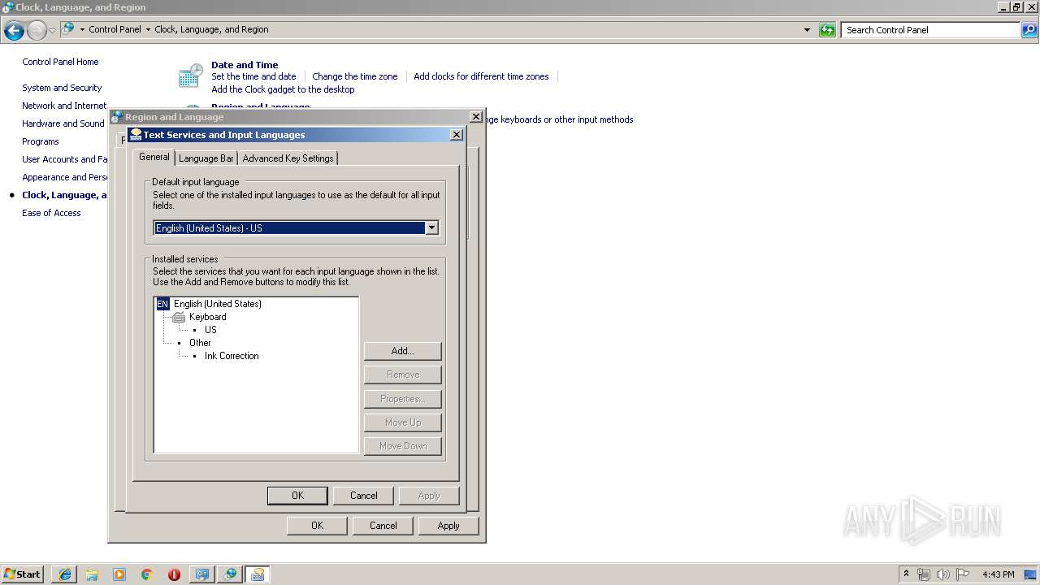Viewport: 1040px width, 585px height.
Task: Expand the Control Panel breadcrumb arrow
Action: pos(148,29)
